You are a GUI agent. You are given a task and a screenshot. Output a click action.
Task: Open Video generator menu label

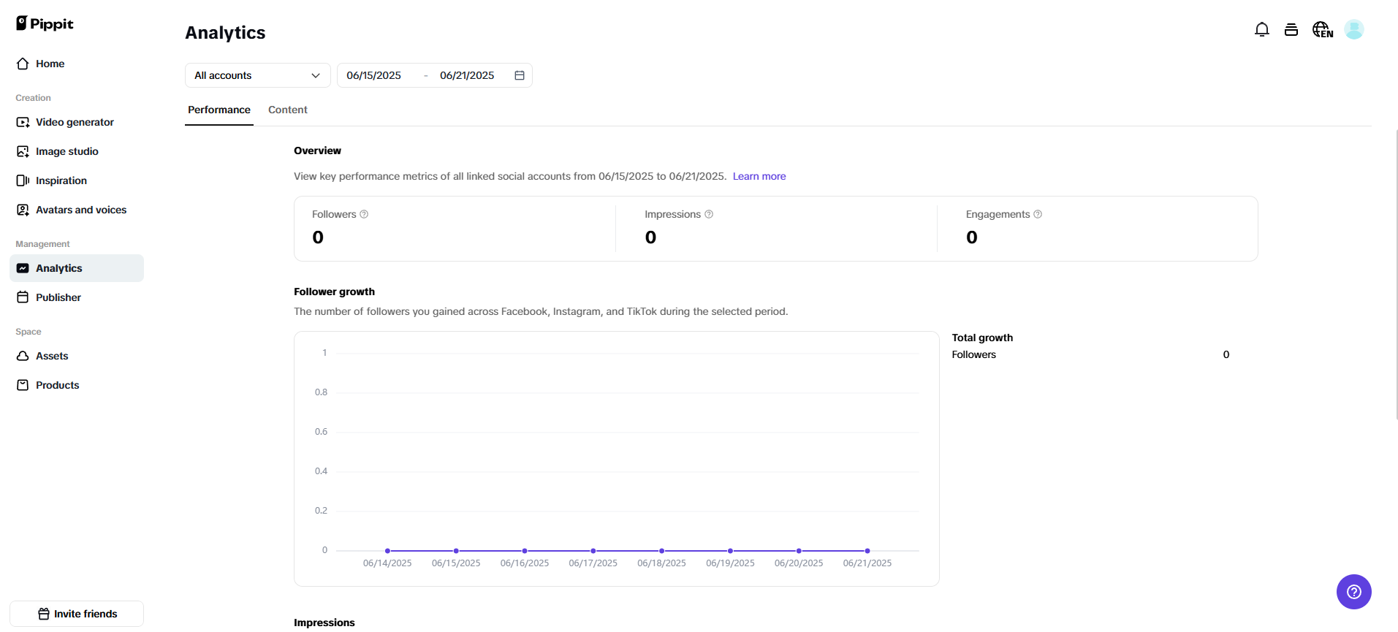[75, 122]
